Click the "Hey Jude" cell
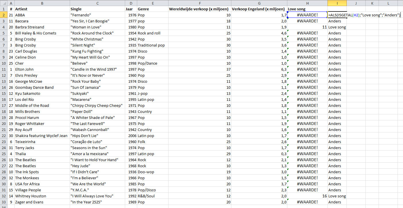 click(x=97, y=166)
